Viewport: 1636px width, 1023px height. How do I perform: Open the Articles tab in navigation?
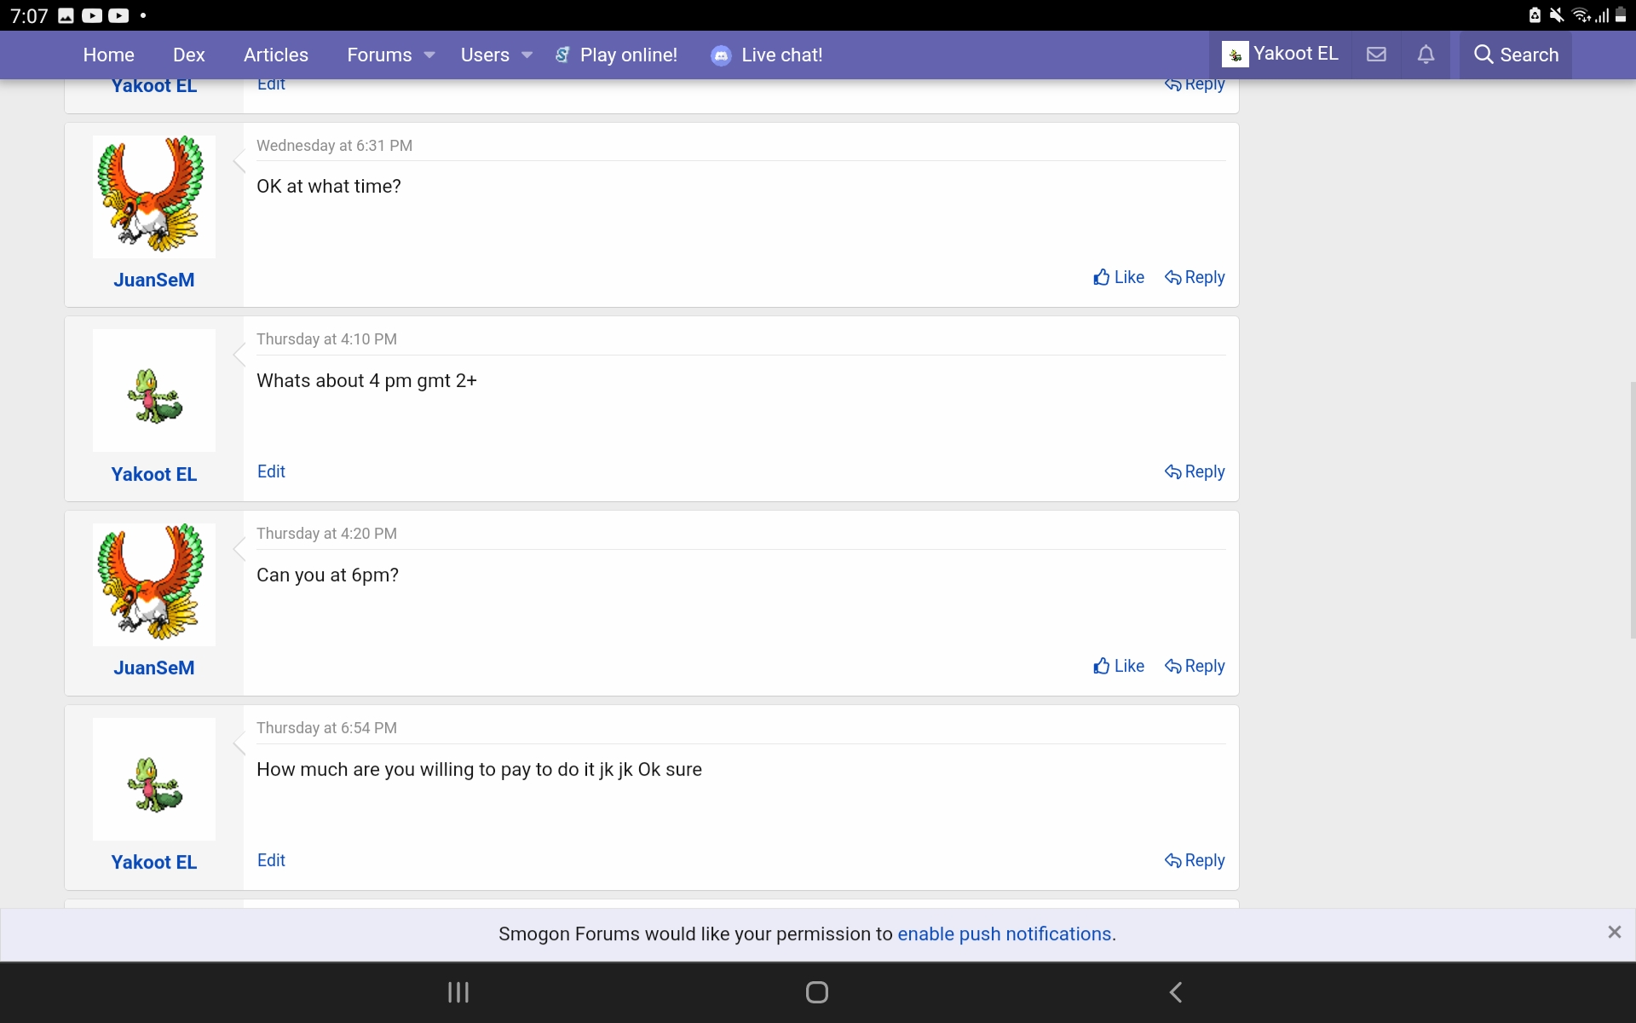274,55
